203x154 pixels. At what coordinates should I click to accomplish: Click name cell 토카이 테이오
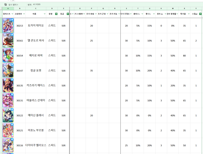36,26
